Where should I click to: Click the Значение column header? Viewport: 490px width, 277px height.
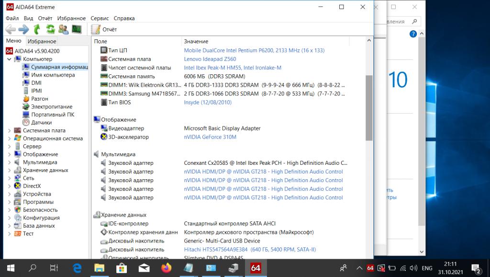pos(265,41)
